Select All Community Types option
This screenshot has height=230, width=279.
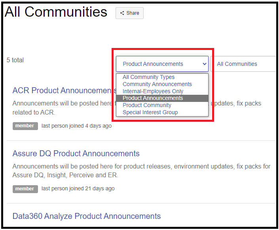coord(148,77)
